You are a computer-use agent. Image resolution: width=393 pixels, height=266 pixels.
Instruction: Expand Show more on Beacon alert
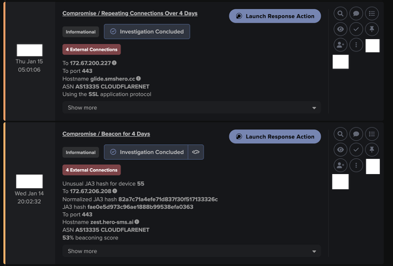click(192, 251)
